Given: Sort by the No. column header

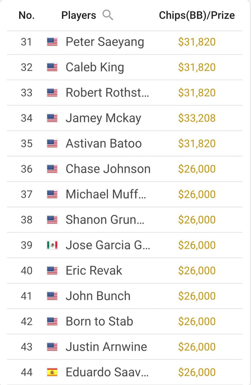Looking at the screenshot, I should pyautogui.click(x=27, y=15).
